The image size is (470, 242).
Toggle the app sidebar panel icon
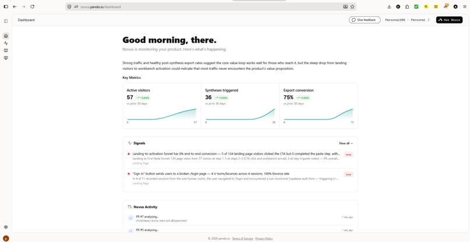click(x=6, y=21)
